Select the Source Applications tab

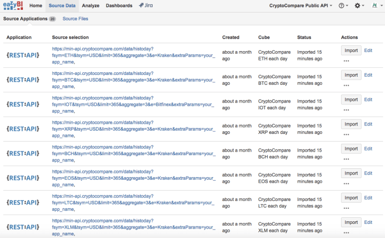pyautogui.click(x=26, y=19)
